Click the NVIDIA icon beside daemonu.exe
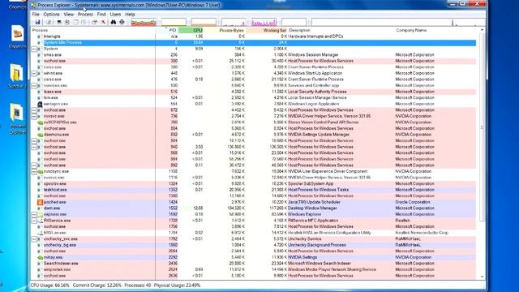 (40, 135)
